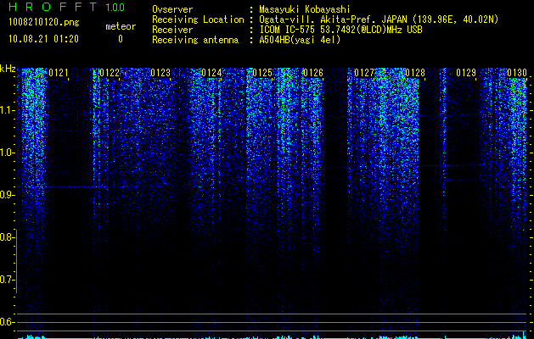Click the Receiving antenna label

pos(195,40)
